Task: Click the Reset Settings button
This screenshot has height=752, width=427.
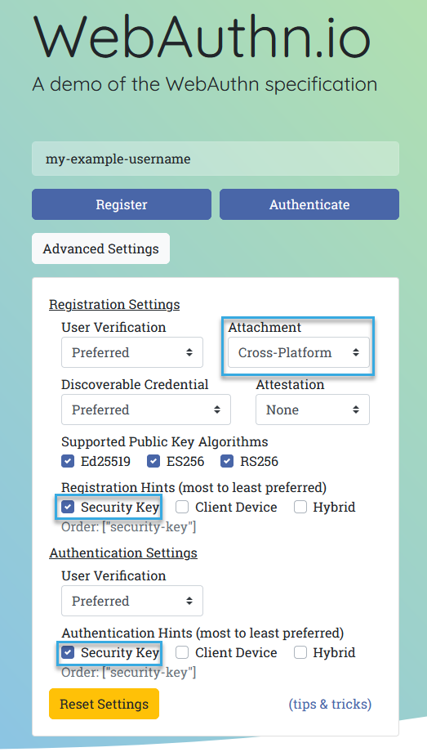Action: 104,704
